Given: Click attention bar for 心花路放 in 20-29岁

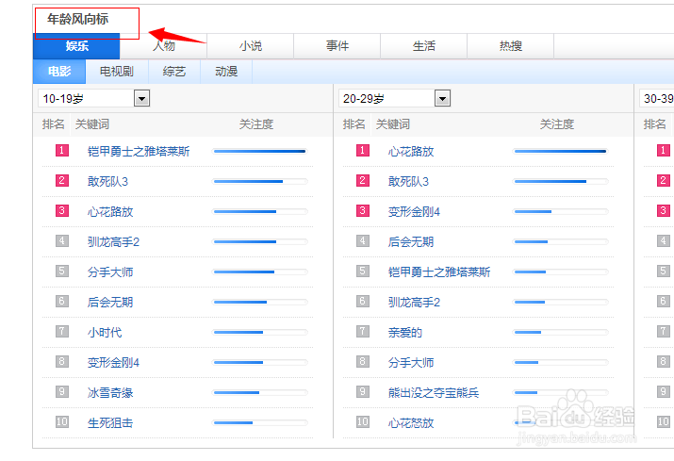Looking at the screenshot, I should (561, 152).
